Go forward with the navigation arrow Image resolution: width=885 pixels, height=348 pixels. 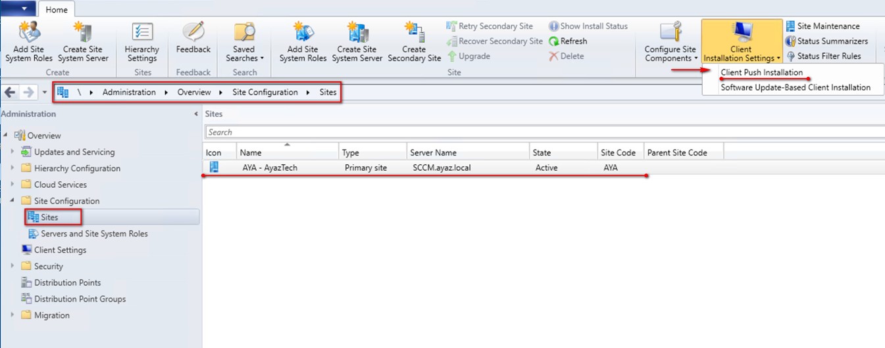28,93
